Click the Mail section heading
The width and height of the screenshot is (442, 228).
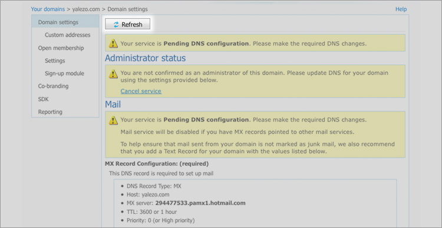[113, 104]
